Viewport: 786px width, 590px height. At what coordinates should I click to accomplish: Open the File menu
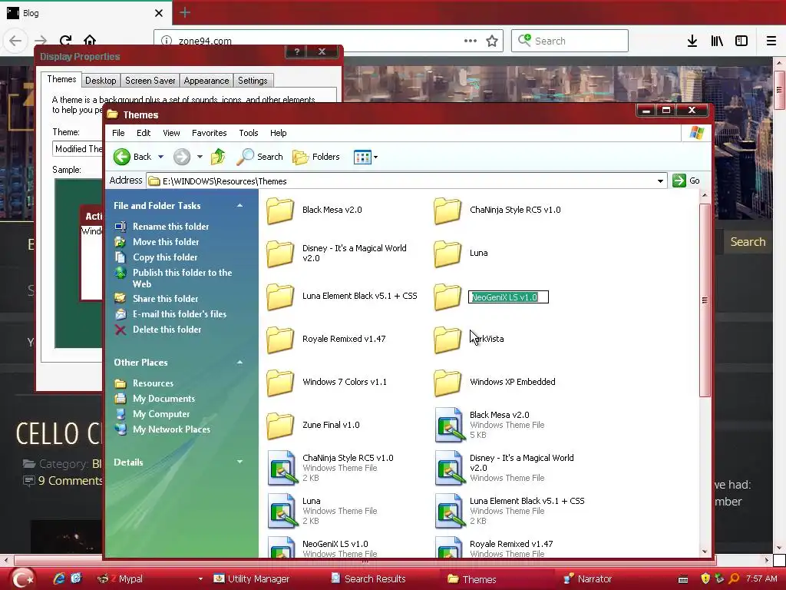[x=118, y=133]
